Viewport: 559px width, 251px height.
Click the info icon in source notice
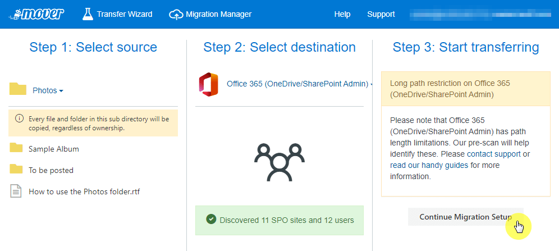pos(20,118)
